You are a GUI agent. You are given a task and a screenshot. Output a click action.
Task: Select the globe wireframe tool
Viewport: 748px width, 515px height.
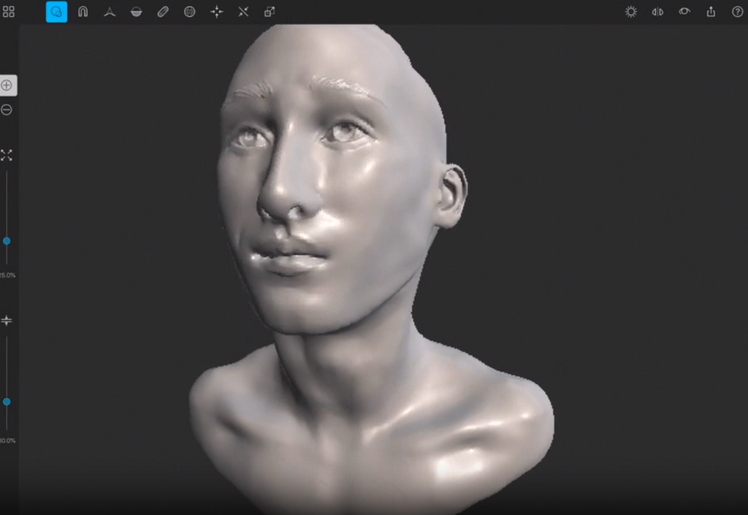(189, 12)
